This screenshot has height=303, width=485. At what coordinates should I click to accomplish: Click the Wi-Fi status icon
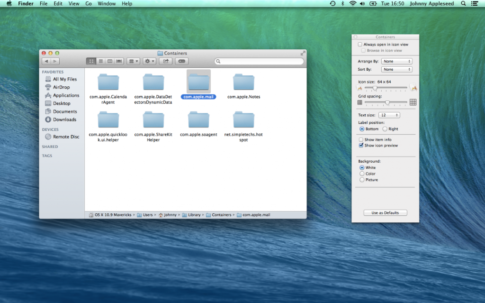pos(352,3)
